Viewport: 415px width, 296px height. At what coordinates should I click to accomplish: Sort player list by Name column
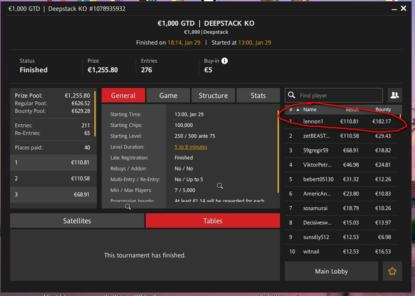coord(309,110)
